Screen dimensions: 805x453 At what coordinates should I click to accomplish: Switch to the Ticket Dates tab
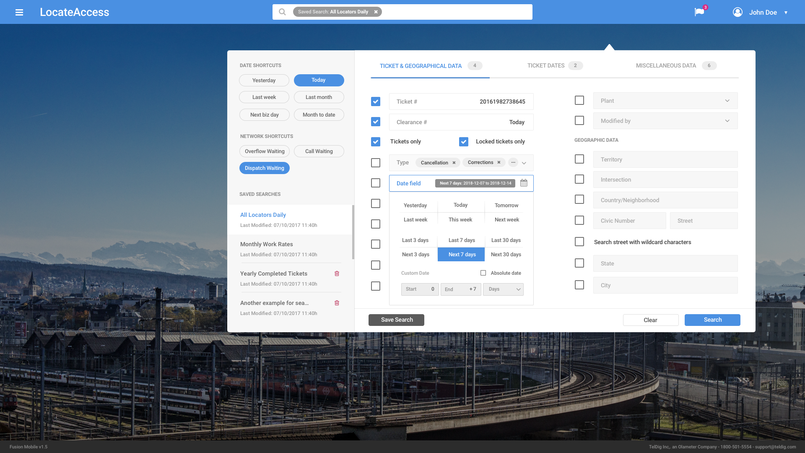546,65
